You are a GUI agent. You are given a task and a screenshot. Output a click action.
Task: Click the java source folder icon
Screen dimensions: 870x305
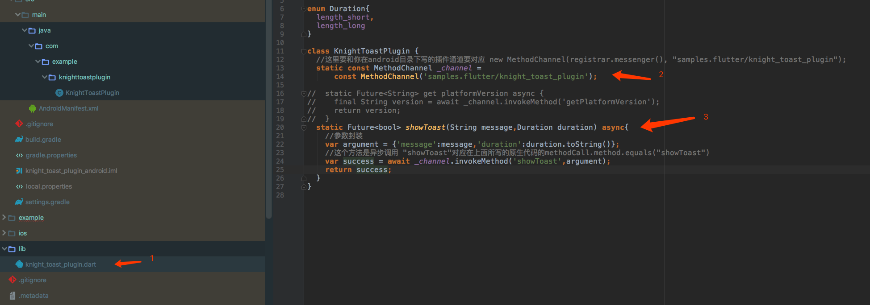pyautogui.click(x=32, y=31)
